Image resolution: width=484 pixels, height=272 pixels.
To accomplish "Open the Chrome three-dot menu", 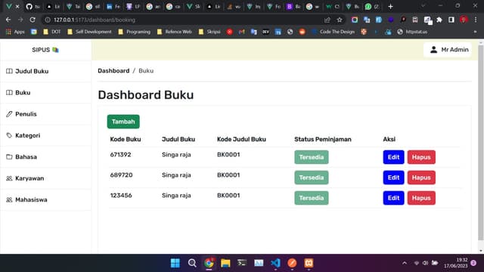I will point(476,20).
